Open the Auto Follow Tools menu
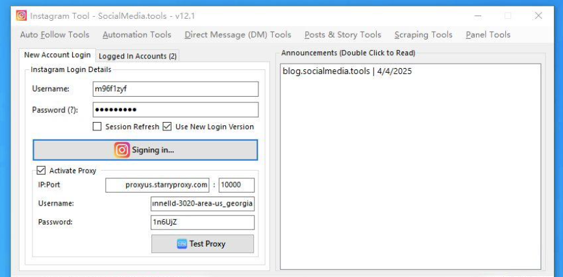The width and height of the screenshot is (563, 277). 55,35
